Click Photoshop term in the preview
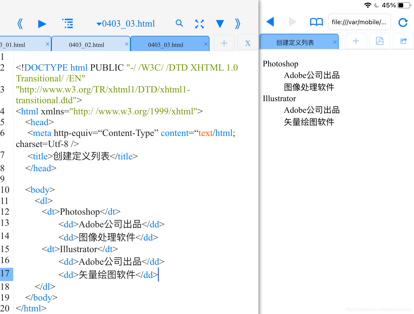This screenshot has width=414, height=314. click(280, 64)
